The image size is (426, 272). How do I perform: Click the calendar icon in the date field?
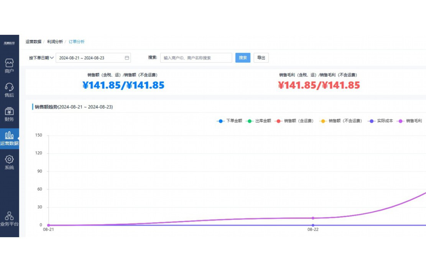[x=126, y=57]
